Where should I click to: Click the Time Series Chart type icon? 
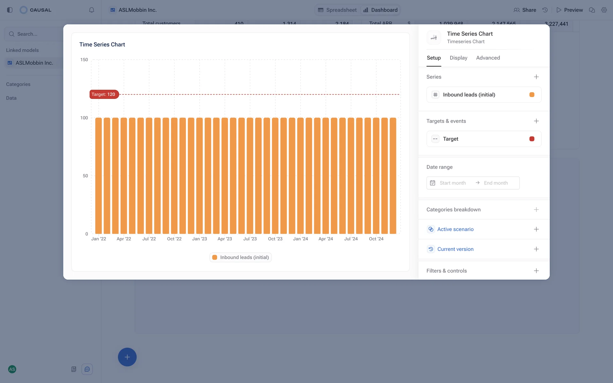tap(434, 37)
